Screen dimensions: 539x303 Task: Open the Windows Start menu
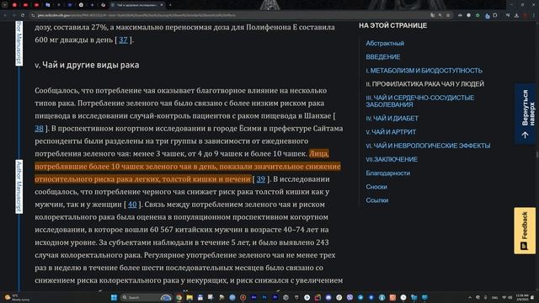click(x=115, y=297)
